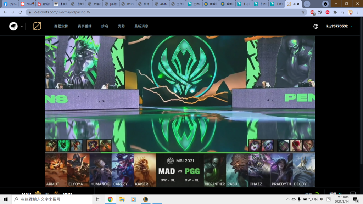Open the 獎勵 rewards page

click(x=121, y=26)
